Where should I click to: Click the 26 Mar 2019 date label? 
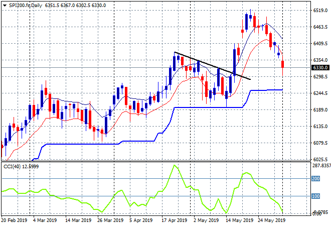(x=110, y=220)
